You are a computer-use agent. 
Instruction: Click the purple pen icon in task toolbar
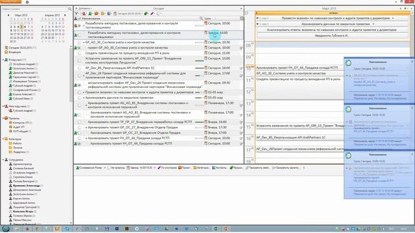(x=152, y=14)
